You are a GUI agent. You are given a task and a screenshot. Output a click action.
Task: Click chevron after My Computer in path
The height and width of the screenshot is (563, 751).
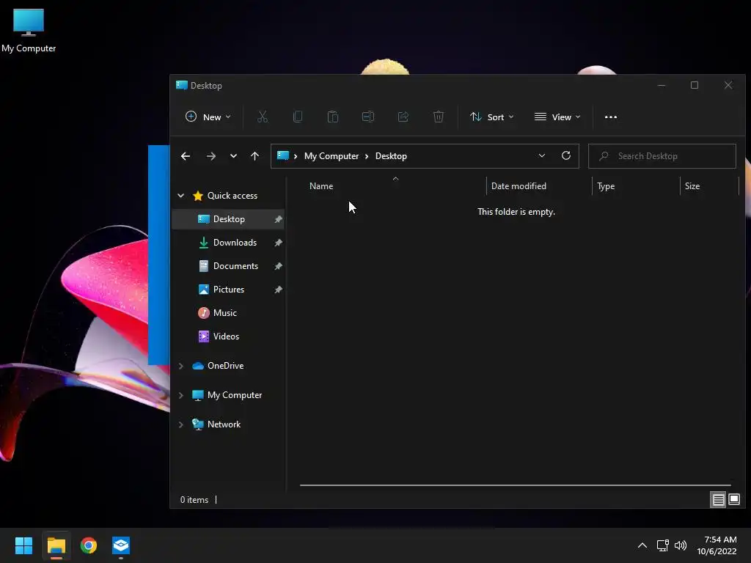367,156
